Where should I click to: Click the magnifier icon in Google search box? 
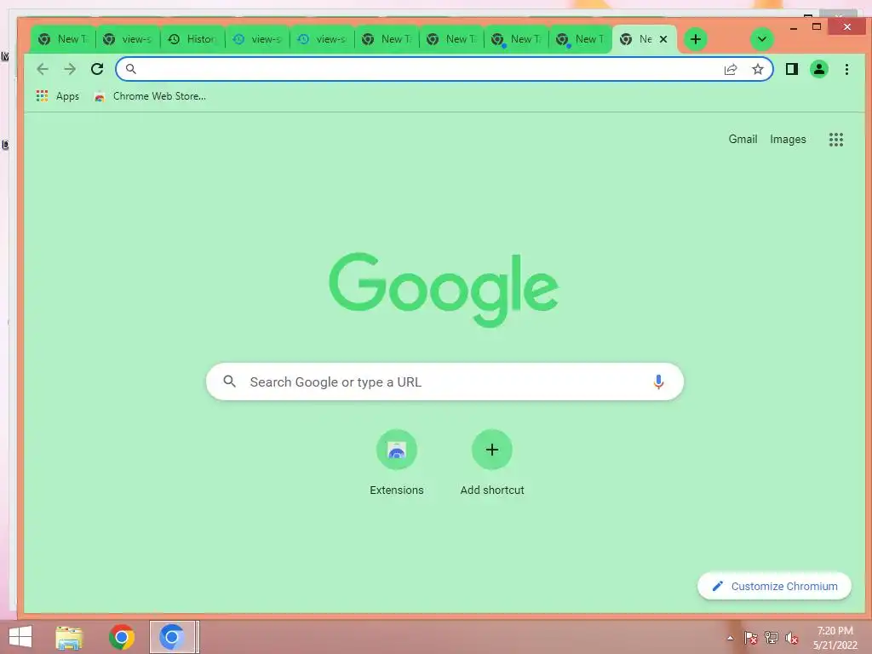[229, 381]
